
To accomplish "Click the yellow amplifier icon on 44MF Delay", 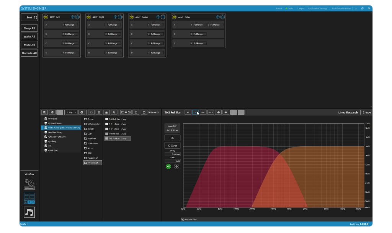I will tap(174, 17).
